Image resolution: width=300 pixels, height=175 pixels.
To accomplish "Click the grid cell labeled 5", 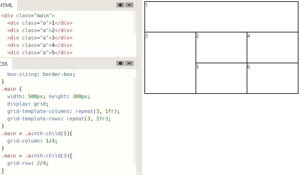I will click(x=221, y=78).
